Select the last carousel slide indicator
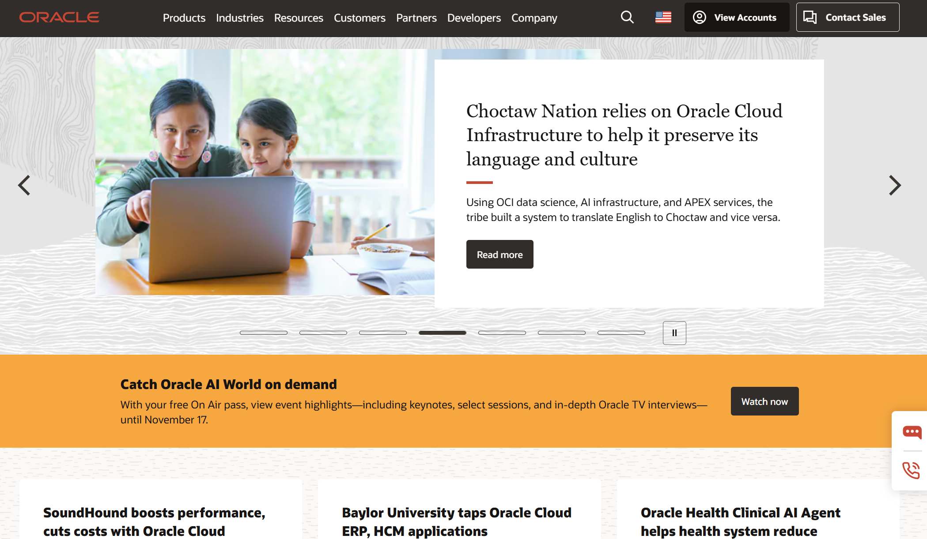This screenshot has height=539, width=927. point(621,333)
